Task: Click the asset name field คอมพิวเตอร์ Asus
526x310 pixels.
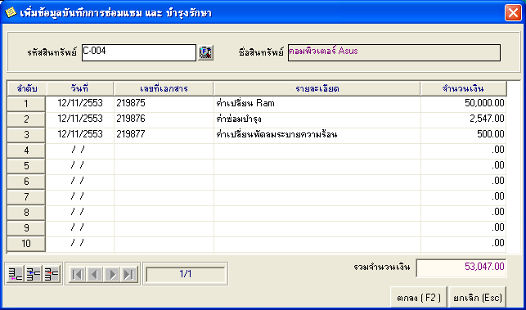Action: click(x=394, y=52)
